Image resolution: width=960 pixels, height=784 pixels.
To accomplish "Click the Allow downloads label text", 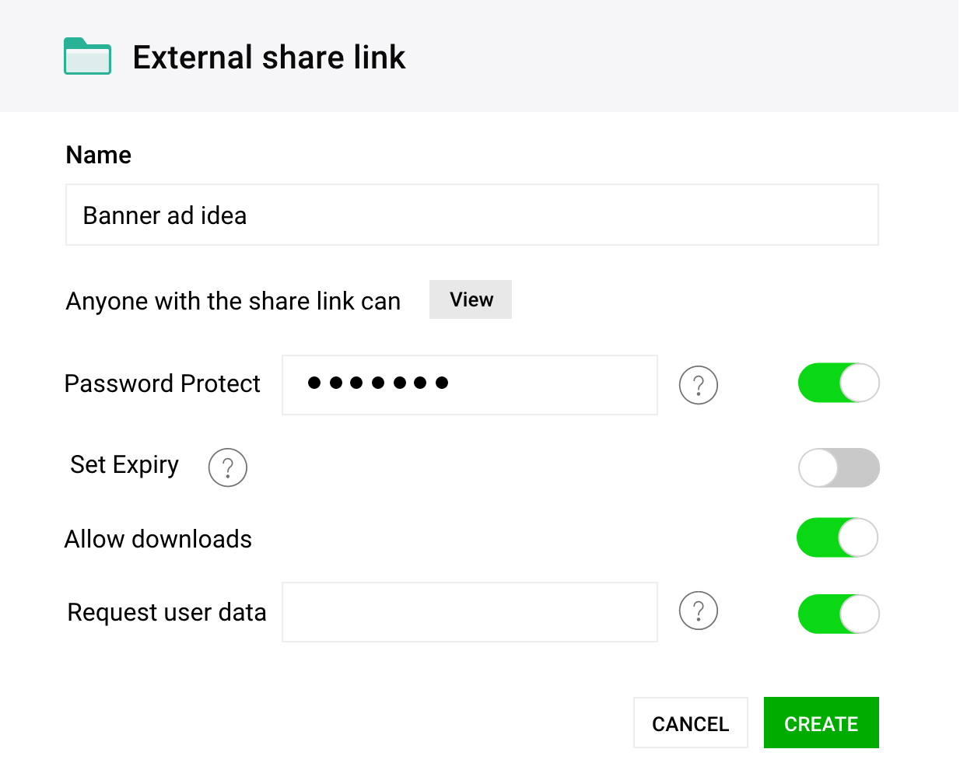I will tap(158, 539).
